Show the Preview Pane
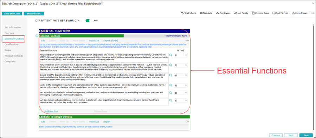This screenshot has height=138, width=316. tap(260, 13)
